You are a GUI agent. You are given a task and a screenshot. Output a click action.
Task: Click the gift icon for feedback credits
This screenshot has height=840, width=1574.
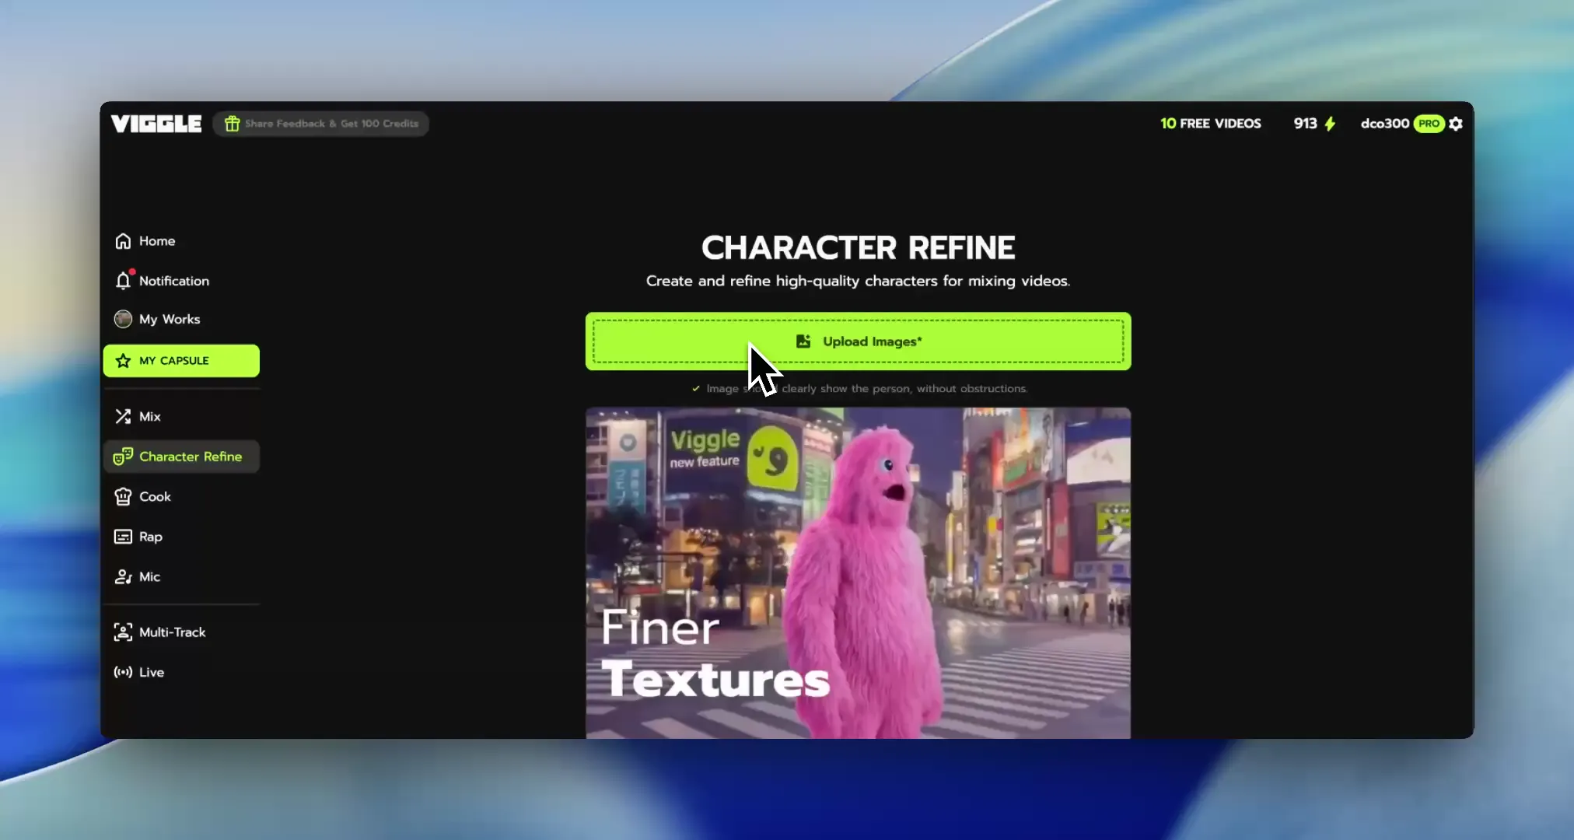232,124
